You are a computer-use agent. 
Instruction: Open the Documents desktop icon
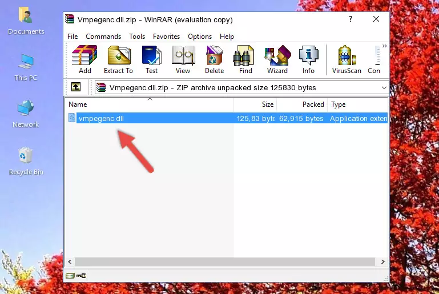pos(26,21)
